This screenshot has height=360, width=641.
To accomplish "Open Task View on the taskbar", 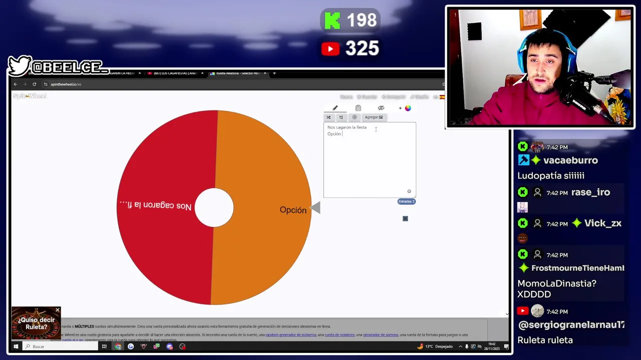I will click(x=104, y=346).
